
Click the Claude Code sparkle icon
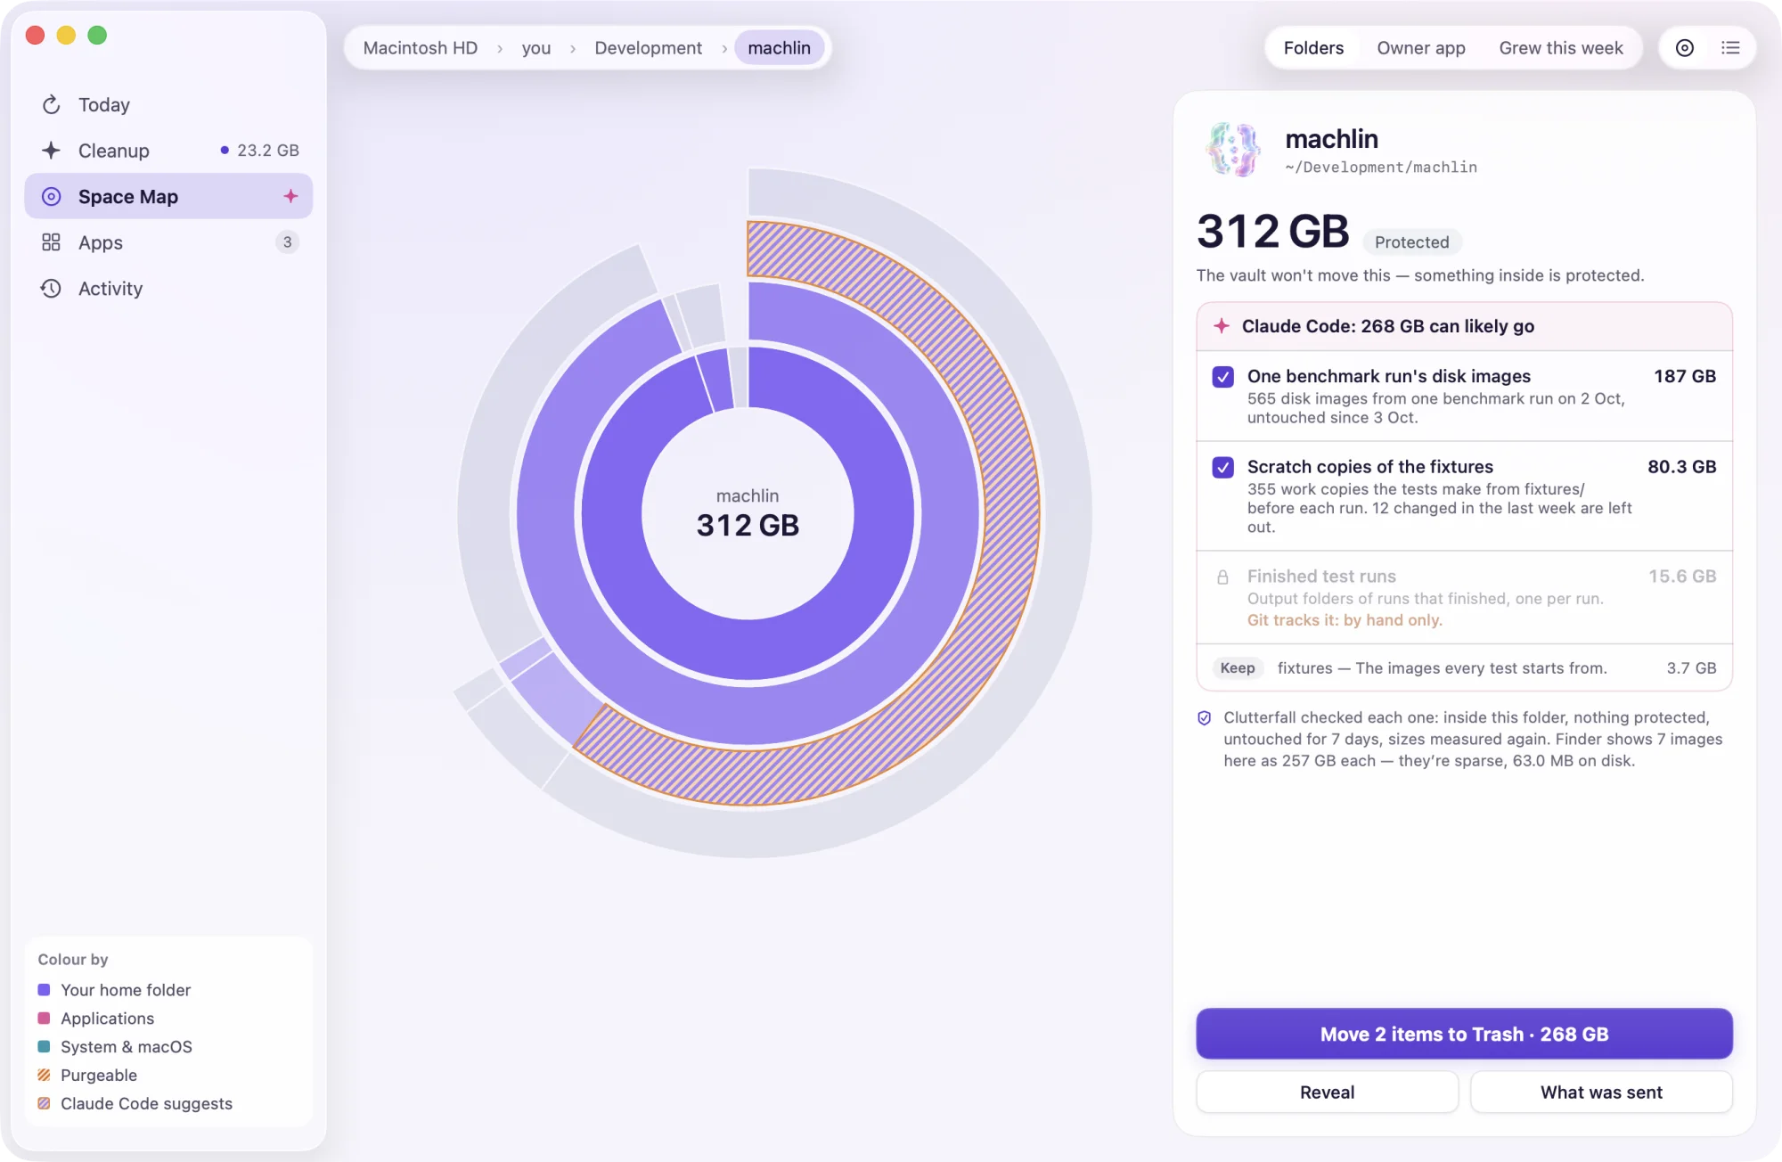[1222, 326]
